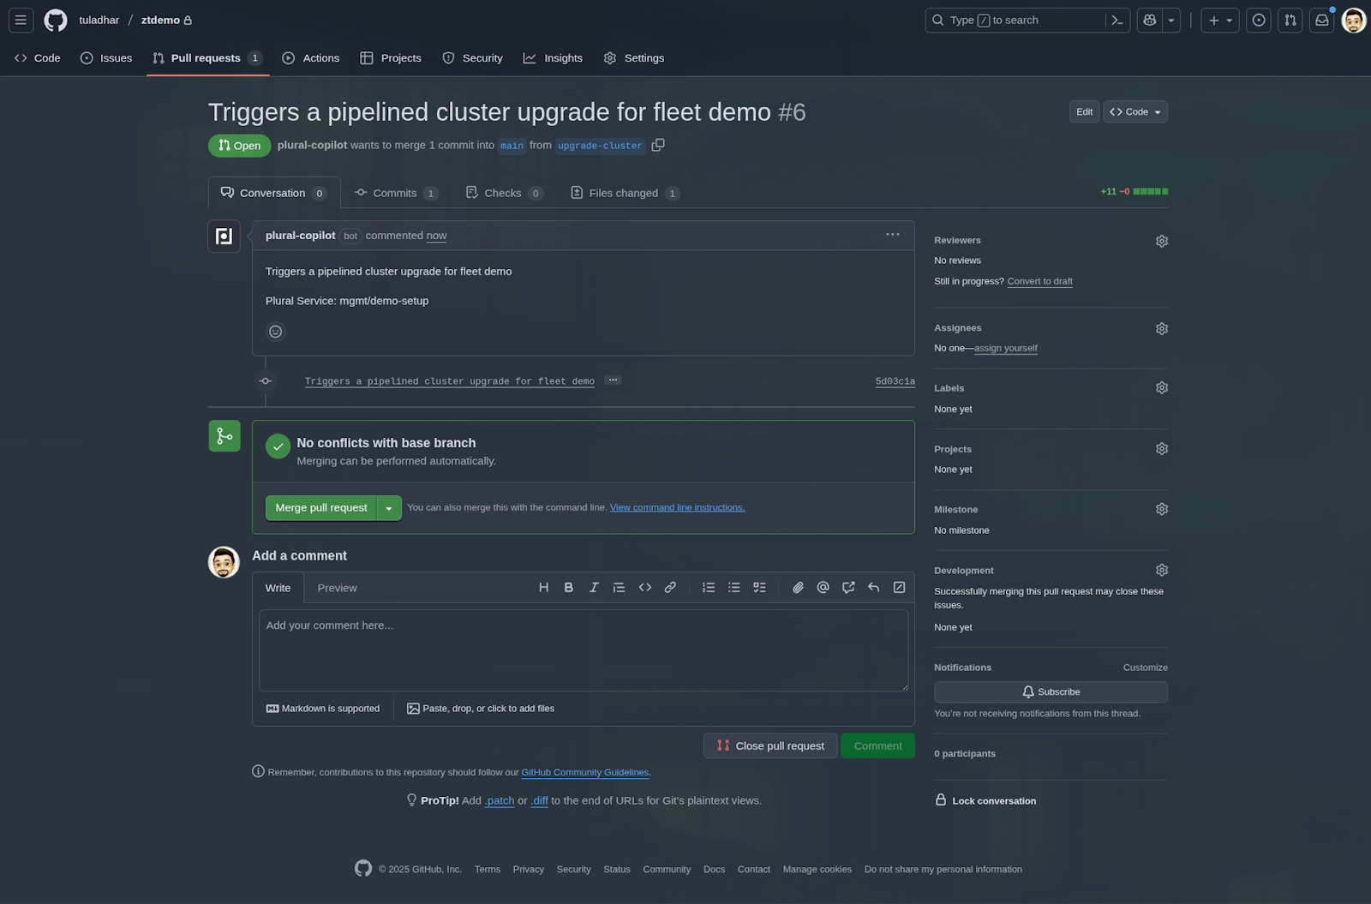Switch the comment editor to Preview
1371x904 pixels.
click(x=337, y=588)
